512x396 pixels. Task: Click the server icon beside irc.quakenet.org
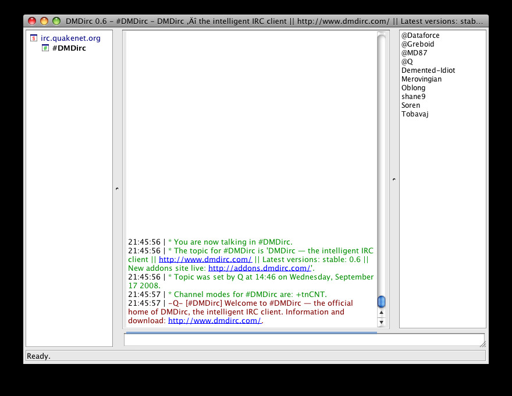[34, 38]
